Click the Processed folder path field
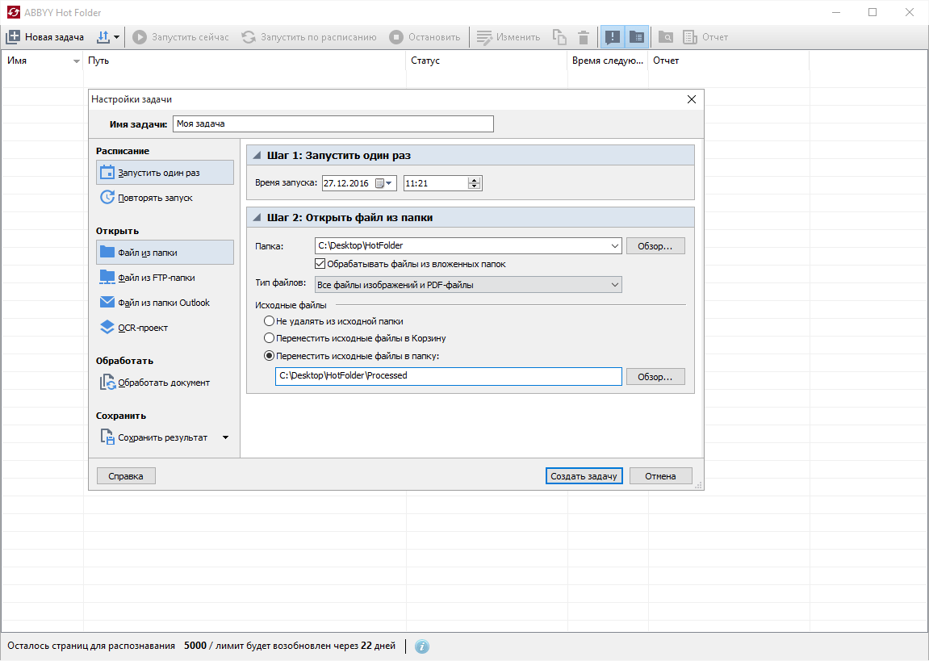This screenshot has width=929, height=661. click(x=449, y=376)
